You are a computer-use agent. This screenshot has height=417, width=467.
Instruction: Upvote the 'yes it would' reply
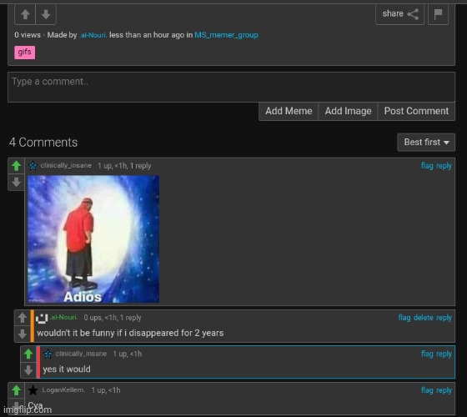(x=28, y=354)
